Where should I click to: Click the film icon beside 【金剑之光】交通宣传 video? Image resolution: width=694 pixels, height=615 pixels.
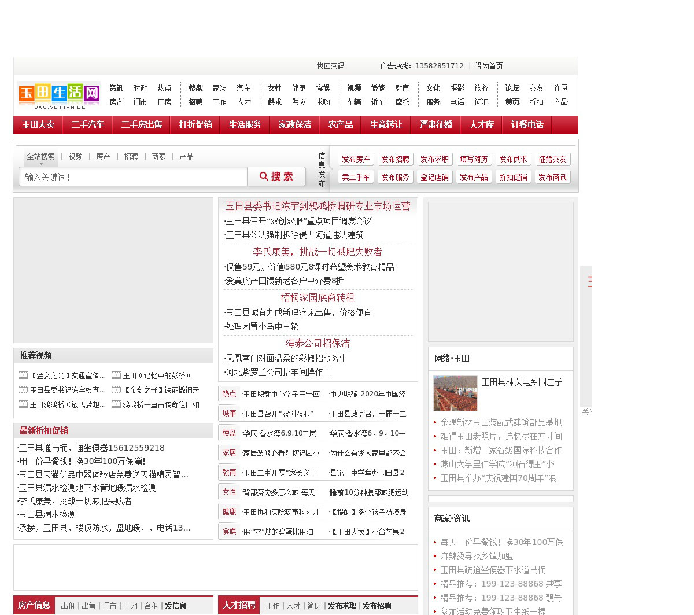click(23, 375)
